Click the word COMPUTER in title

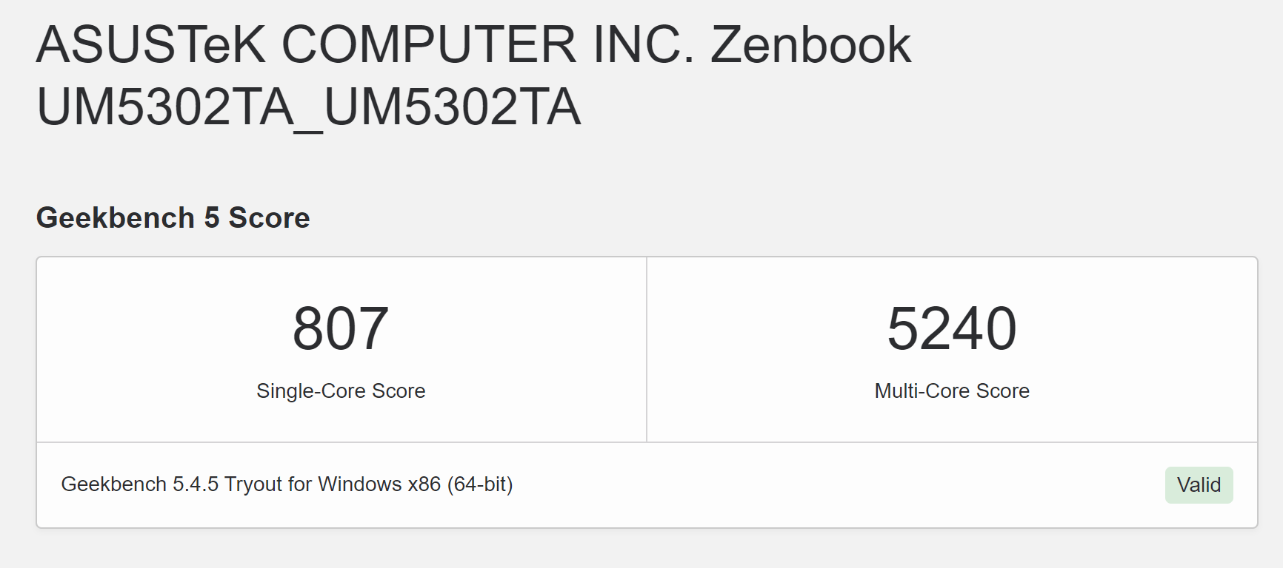tap(428, 45)
